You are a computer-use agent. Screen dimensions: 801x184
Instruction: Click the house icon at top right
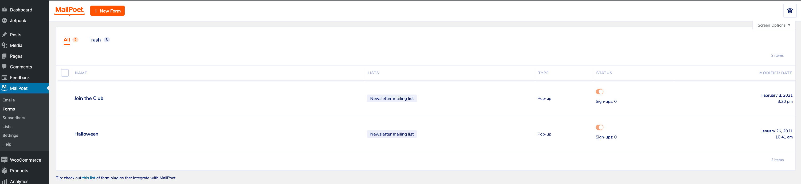coord(790,11)
